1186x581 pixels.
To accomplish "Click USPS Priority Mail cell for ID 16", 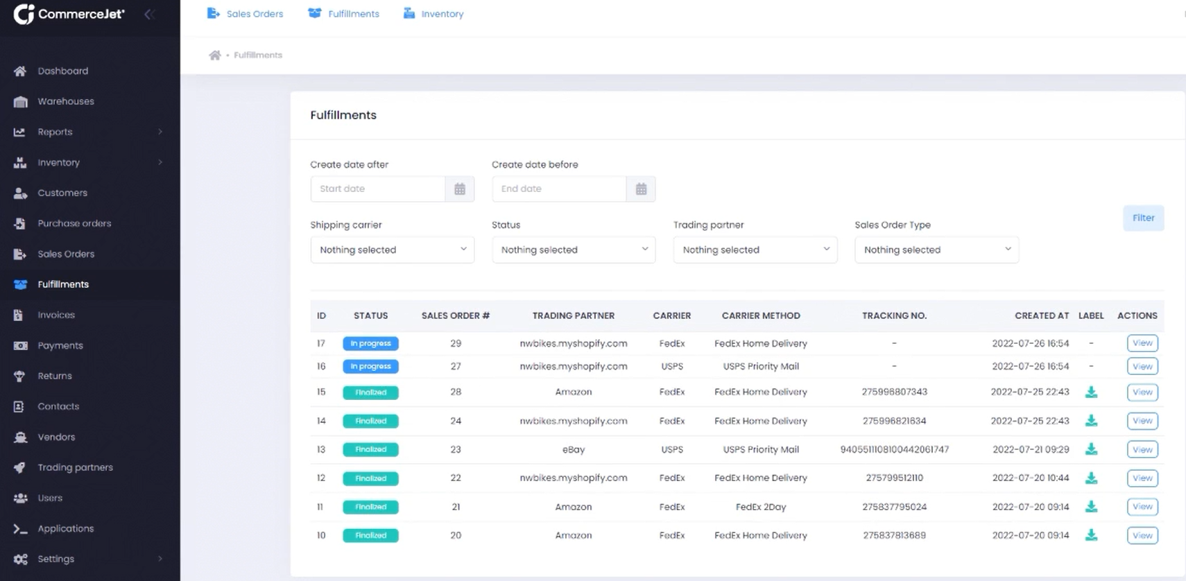I will pyautogui.click(x=761, y=366).
